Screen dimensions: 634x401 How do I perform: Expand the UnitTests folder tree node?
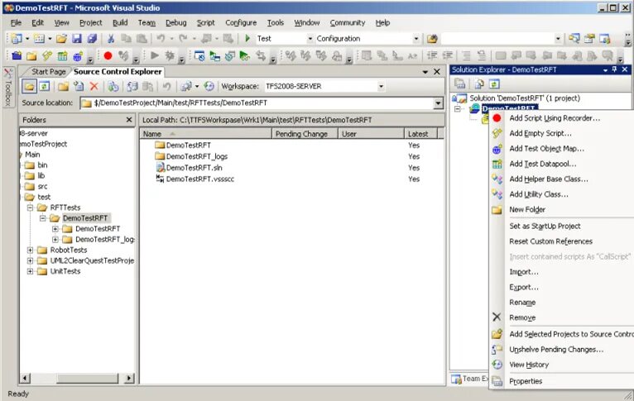(31, 271)
